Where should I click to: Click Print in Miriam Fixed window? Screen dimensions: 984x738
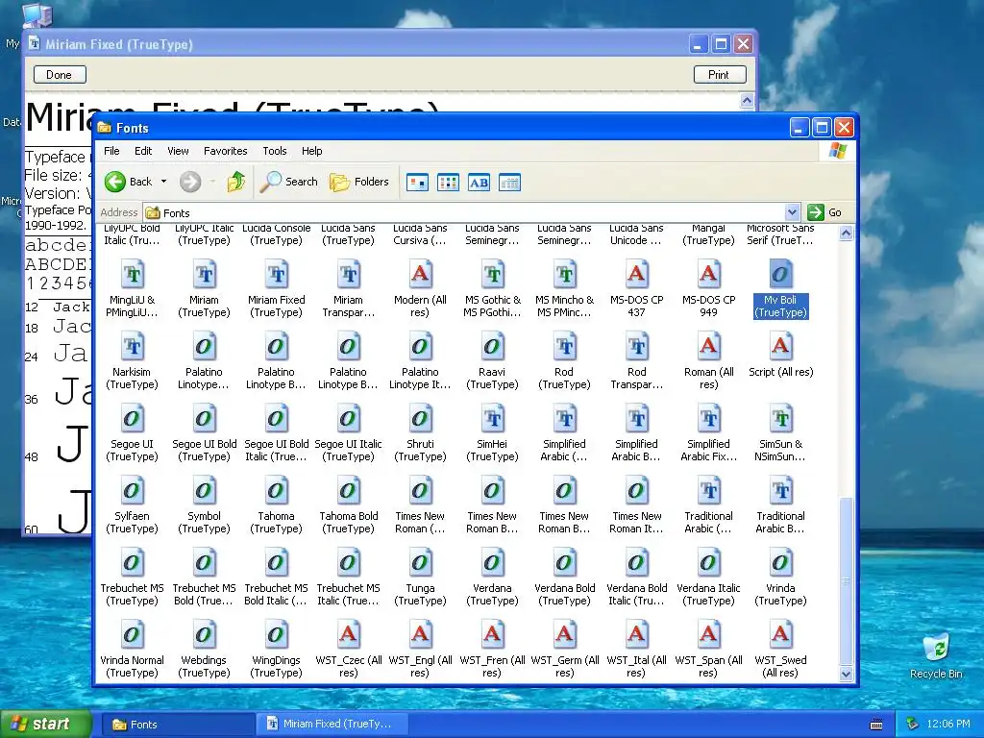pyautogui.click(x=720, y=75)
